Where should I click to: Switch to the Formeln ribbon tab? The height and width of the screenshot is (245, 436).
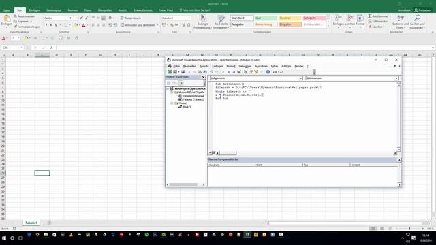tap(73, 10)
